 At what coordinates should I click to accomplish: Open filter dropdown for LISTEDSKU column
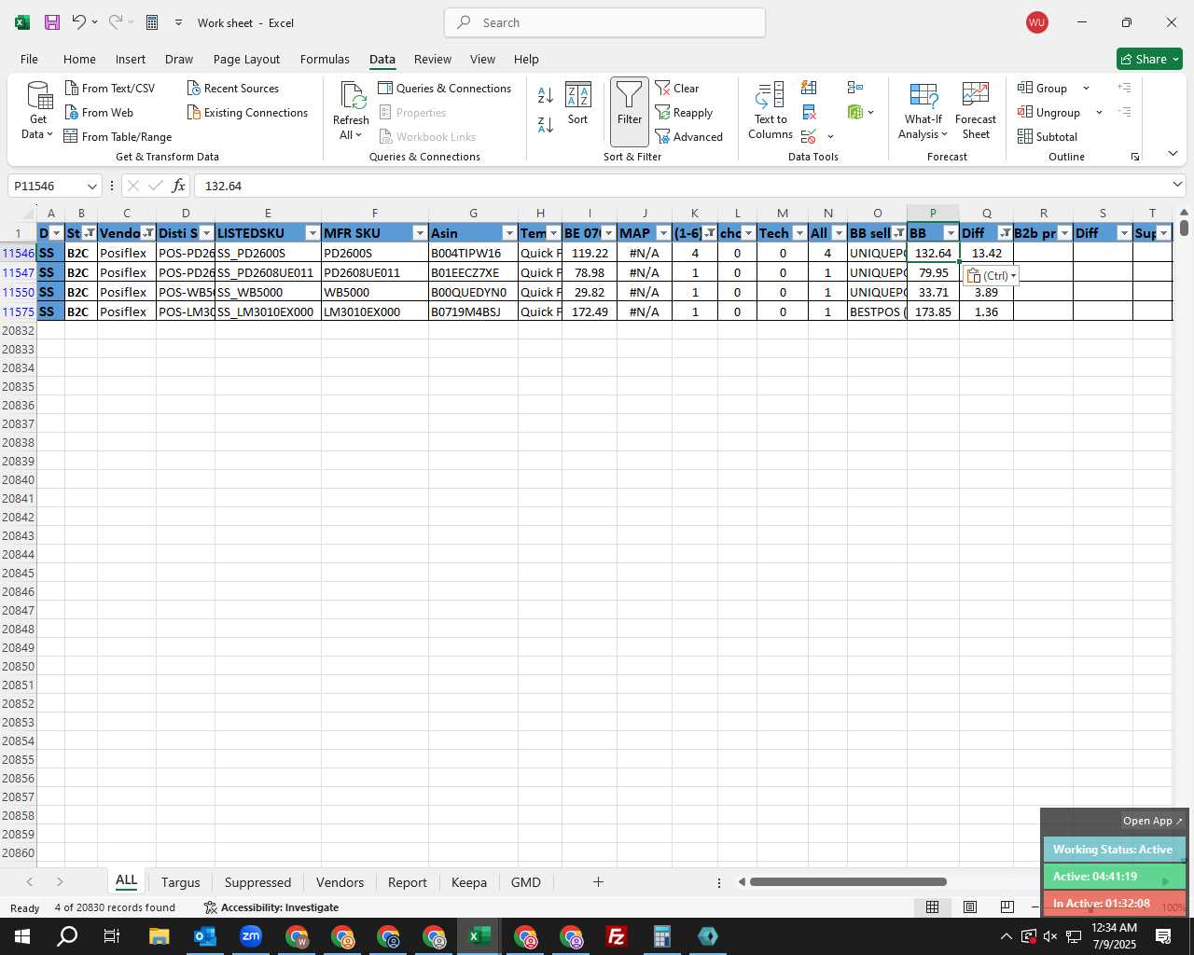(x=312, y=233)
